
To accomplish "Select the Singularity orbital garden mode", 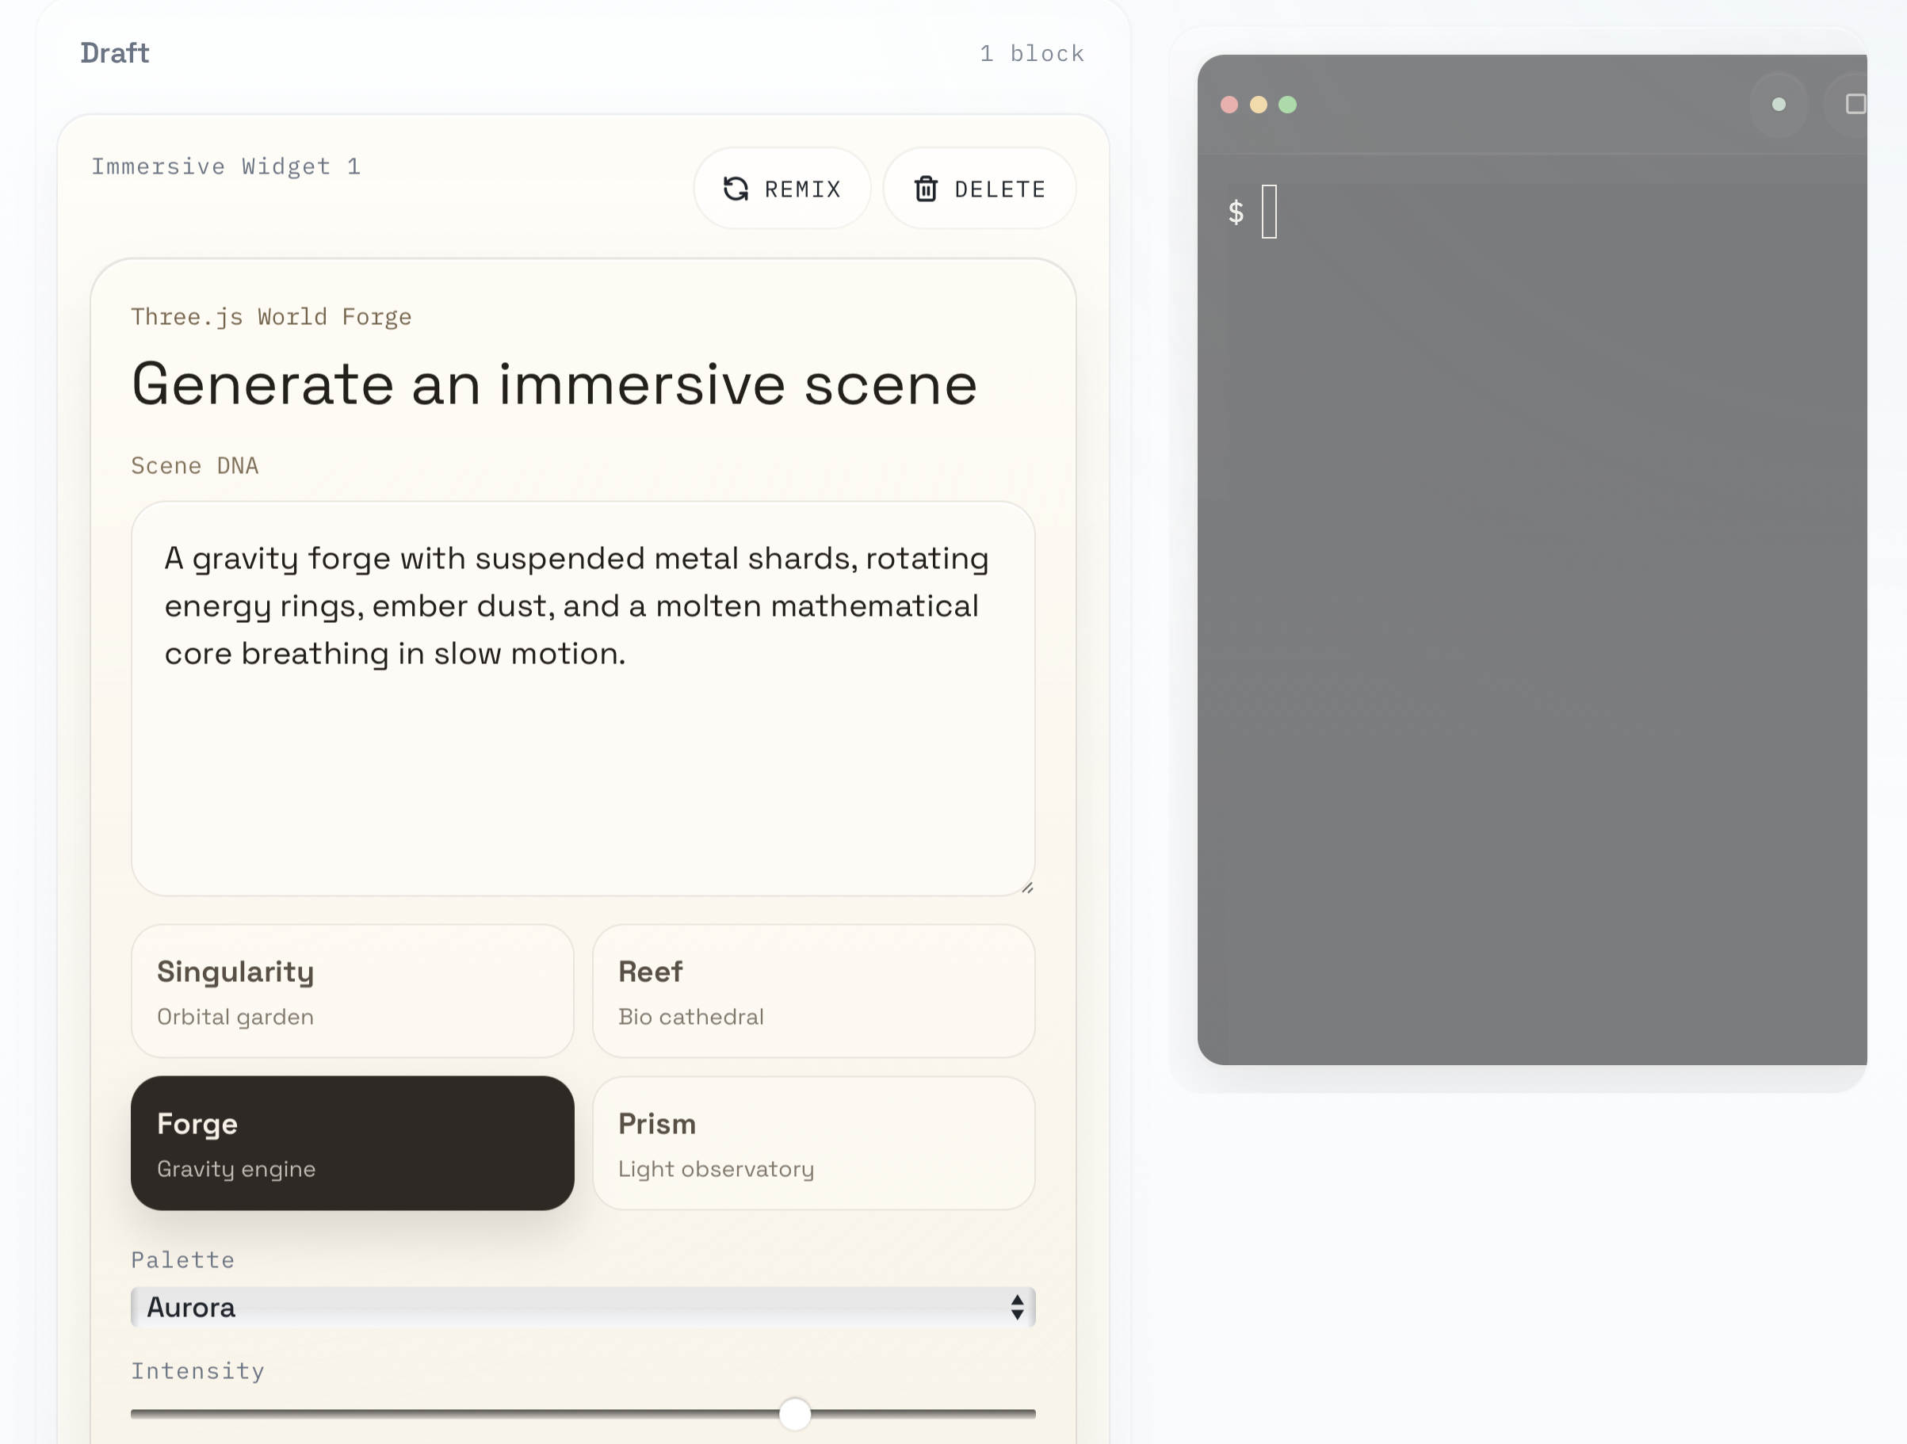I will point(352,990).
